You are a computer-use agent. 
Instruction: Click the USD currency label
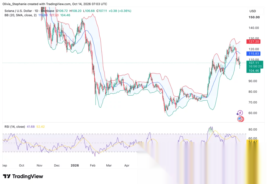[x=252, y=11]
